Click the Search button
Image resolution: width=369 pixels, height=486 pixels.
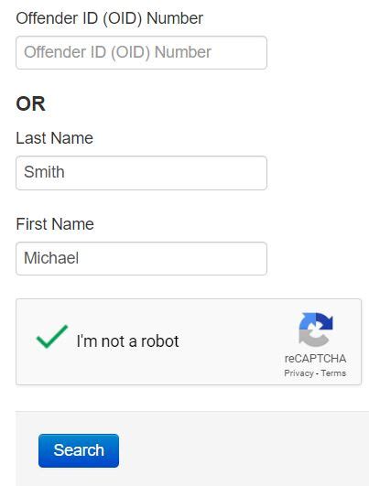click(79, 450)
